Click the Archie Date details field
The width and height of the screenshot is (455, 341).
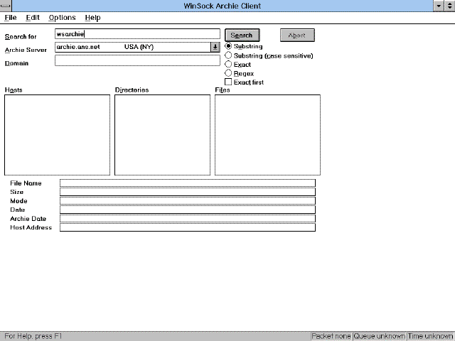pyautogui.click(x=188, y=219)
